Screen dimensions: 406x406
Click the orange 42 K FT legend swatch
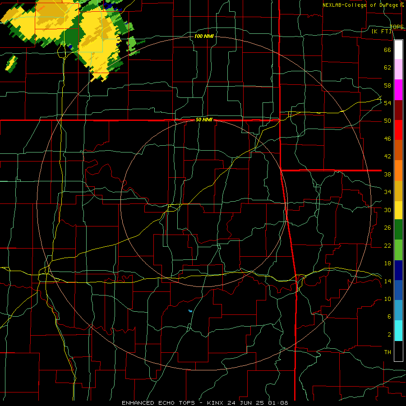(398, 171)
